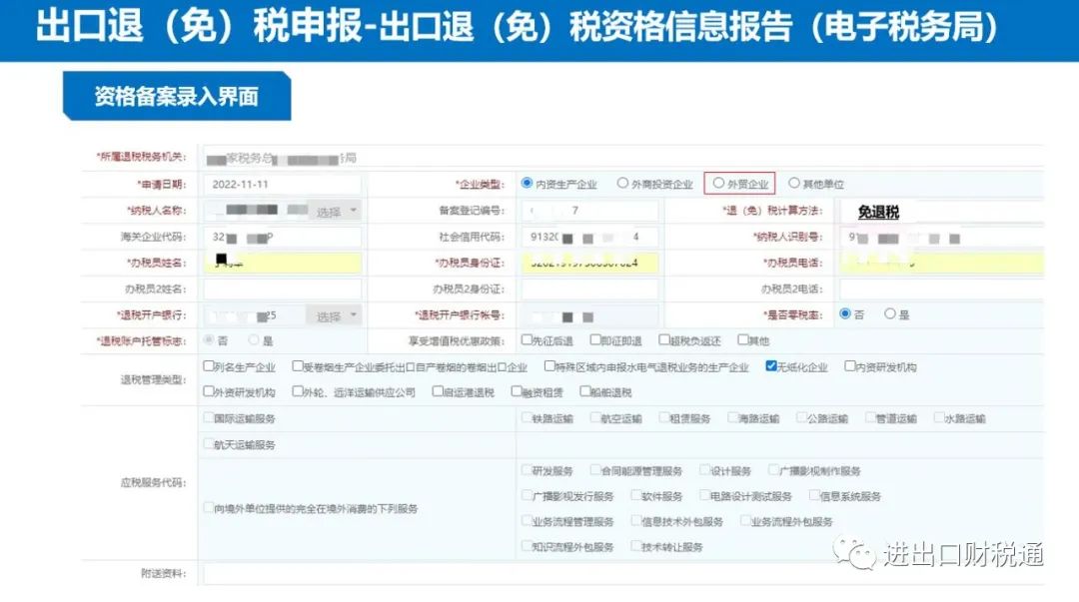Click the 申请日期 date field
The height and width of the screenshot is (602, 1079).
(282, 185)
